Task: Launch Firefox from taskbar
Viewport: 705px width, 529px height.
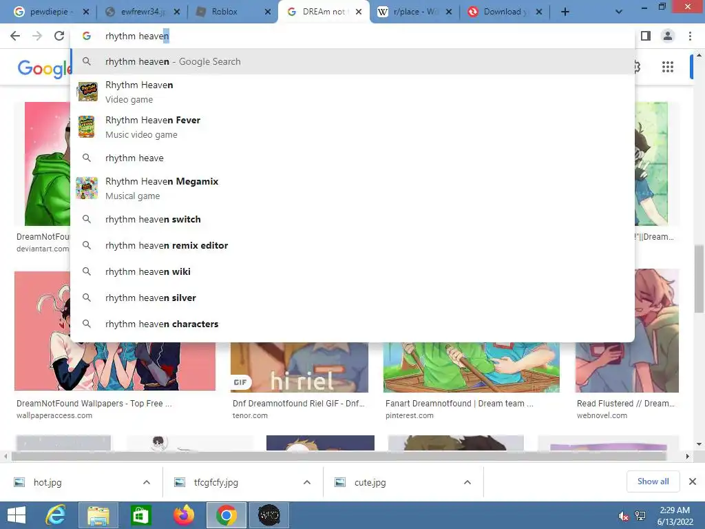Action: [x=184, y=515]
